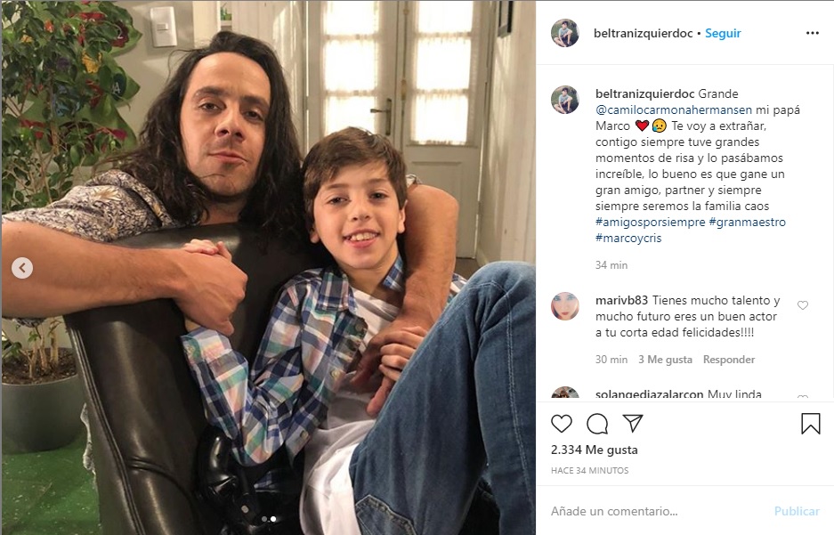This screenshot has height=535, width=834.
Task: Focus the Añade un comentario field
Action: point(657,511)
